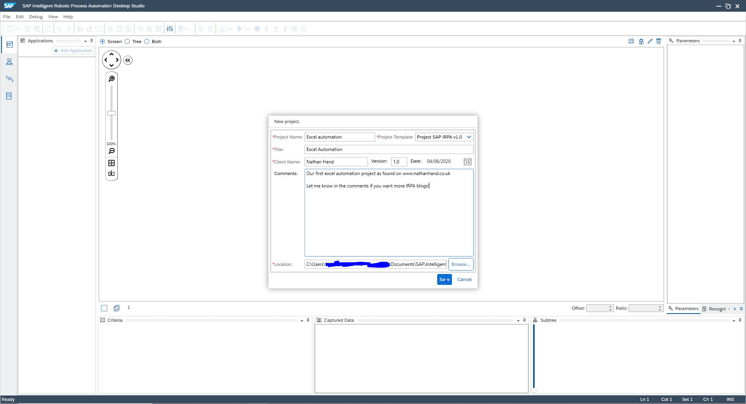Viewport: 746px width, 404px height.
Task: Open the View menu
Action: [x=53, y=17]
